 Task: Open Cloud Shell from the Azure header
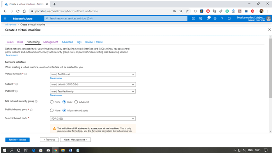[193, 18]
